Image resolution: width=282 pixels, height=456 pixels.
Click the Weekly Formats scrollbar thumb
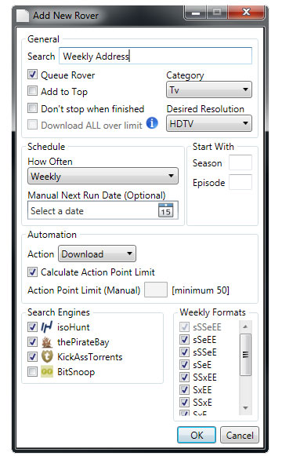point(245,355)
